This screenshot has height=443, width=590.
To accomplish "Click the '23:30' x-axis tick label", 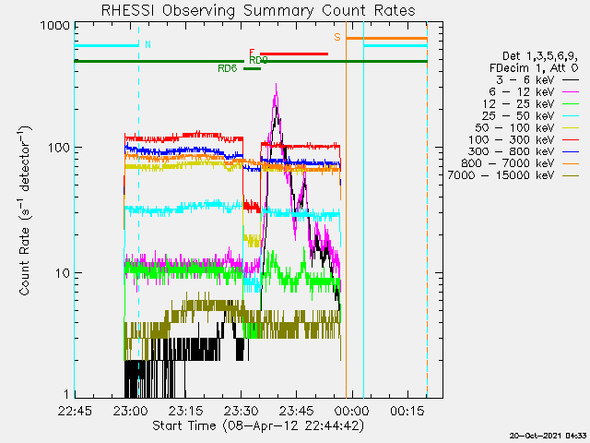I will pyautogui.click(x=241, y=411).
